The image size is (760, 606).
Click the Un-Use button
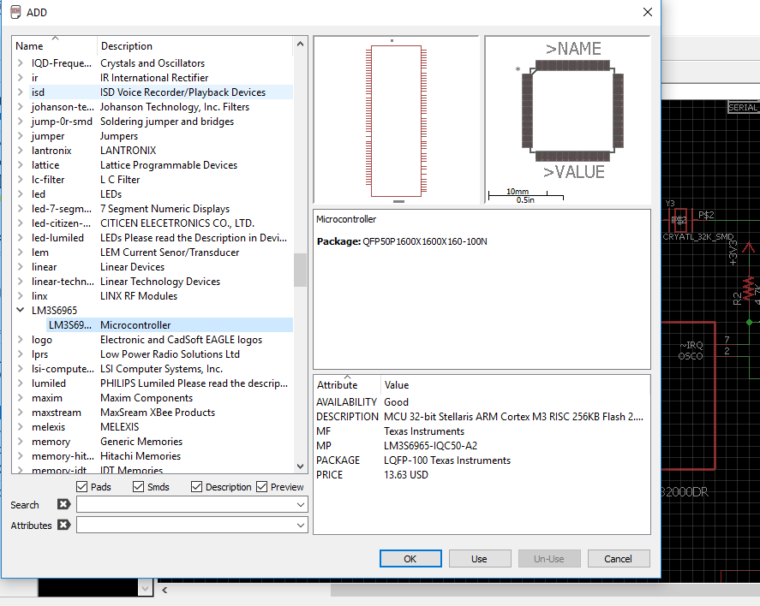[x=548, y=559]
